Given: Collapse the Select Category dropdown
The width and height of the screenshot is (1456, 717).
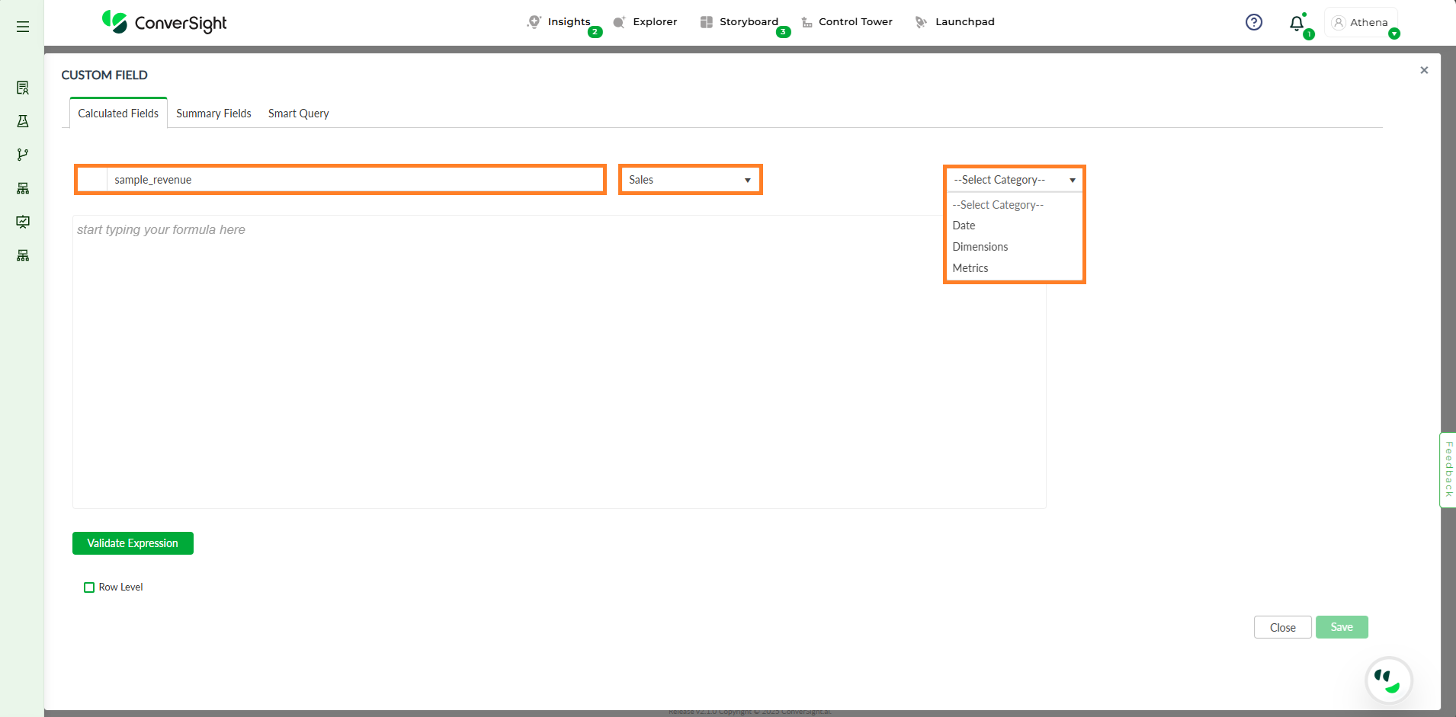Looking at the screenshot, I should (1014, 180).
